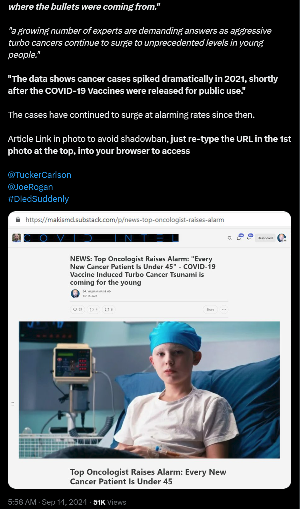Click the Dashboard button
Image resolution: width=300 pixels, height=509 pixels.
[265, 238]
